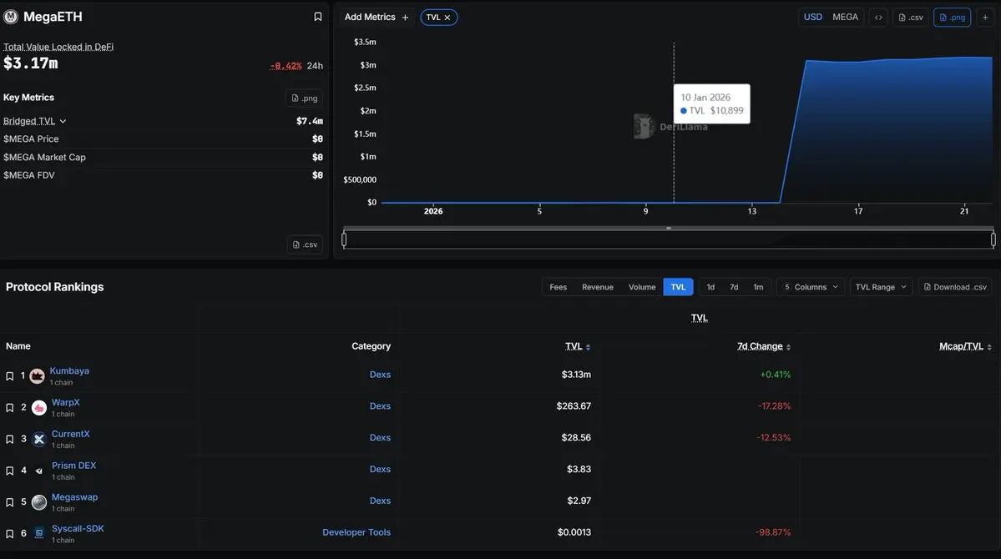
Task: Sort table by Mcap/TVL column
Action: coord(965,346)
